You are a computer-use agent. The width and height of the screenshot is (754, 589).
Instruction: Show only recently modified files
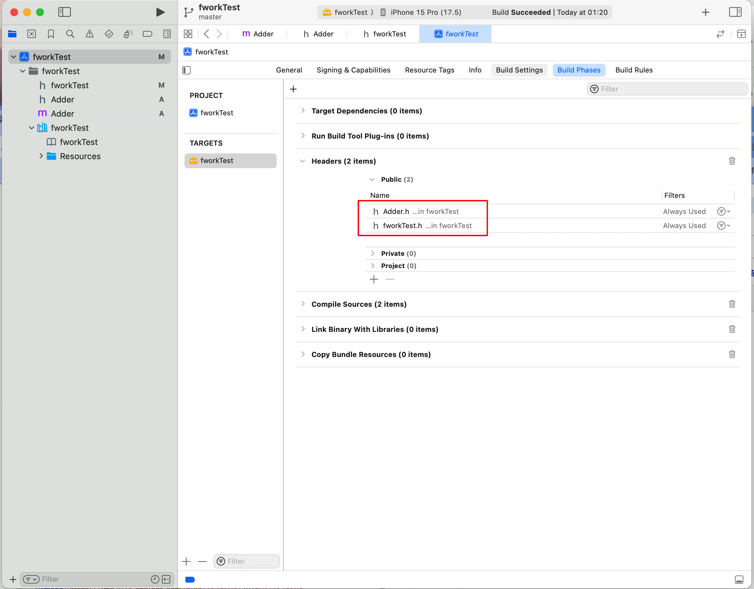155,579
